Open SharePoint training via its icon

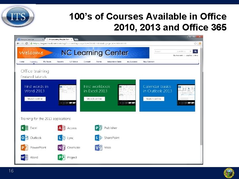[x=99, y=138]
